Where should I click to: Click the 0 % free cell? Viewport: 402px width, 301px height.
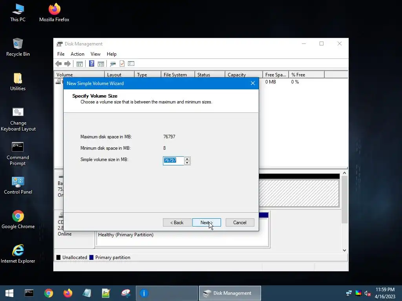(x=295, y=82)
